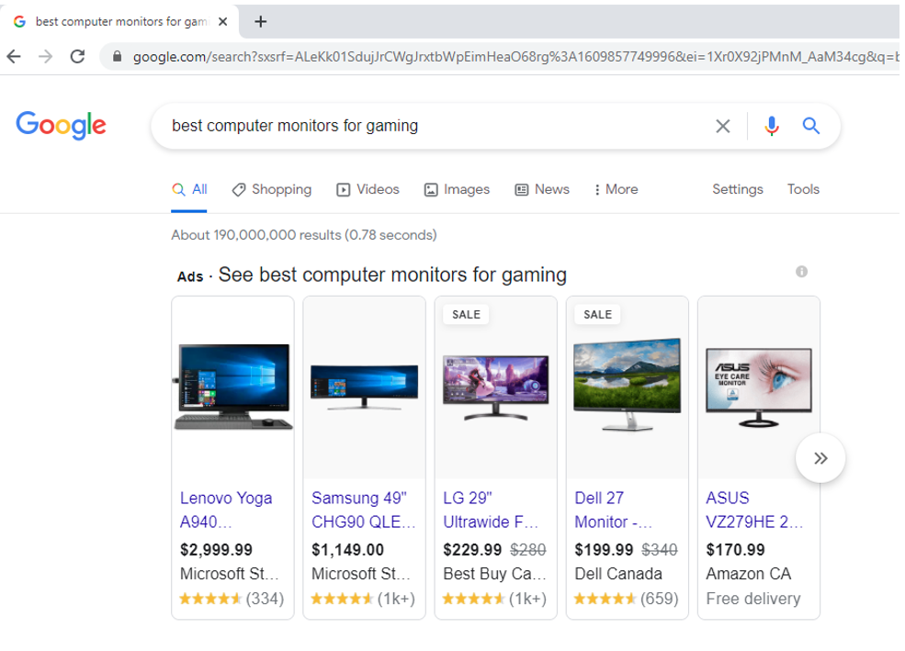Click inside the Google search text field
This screenshot has width=905, height=651.
coord(432,127)
